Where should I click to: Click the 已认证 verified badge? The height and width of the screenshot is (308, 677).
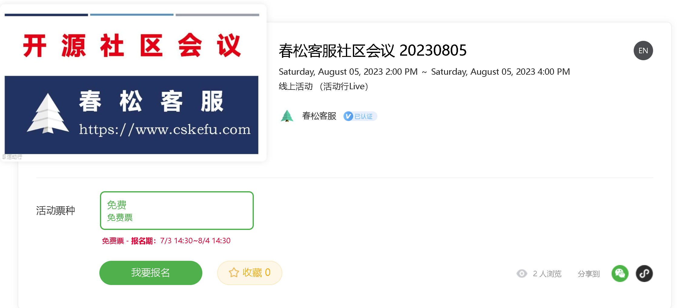[x=360, y=116]
